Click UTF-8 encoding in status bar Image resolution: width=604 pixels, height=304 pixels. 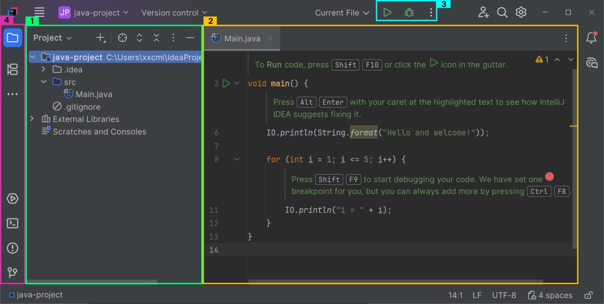(504, 295)
